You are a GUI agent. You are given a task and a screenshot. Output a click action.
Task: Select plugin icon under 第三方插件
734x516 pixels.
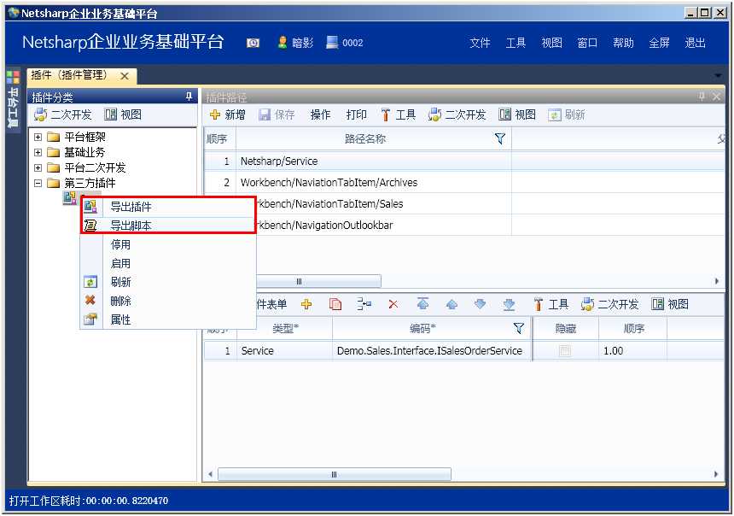tap(70, 198)
